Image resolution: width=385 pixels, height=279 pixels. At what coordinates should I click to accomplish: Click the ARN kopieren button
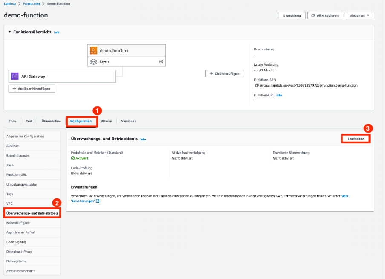click(325, 15)
